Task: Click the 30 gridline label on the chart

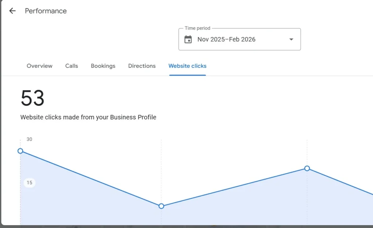Action: (x=29, y=139)
